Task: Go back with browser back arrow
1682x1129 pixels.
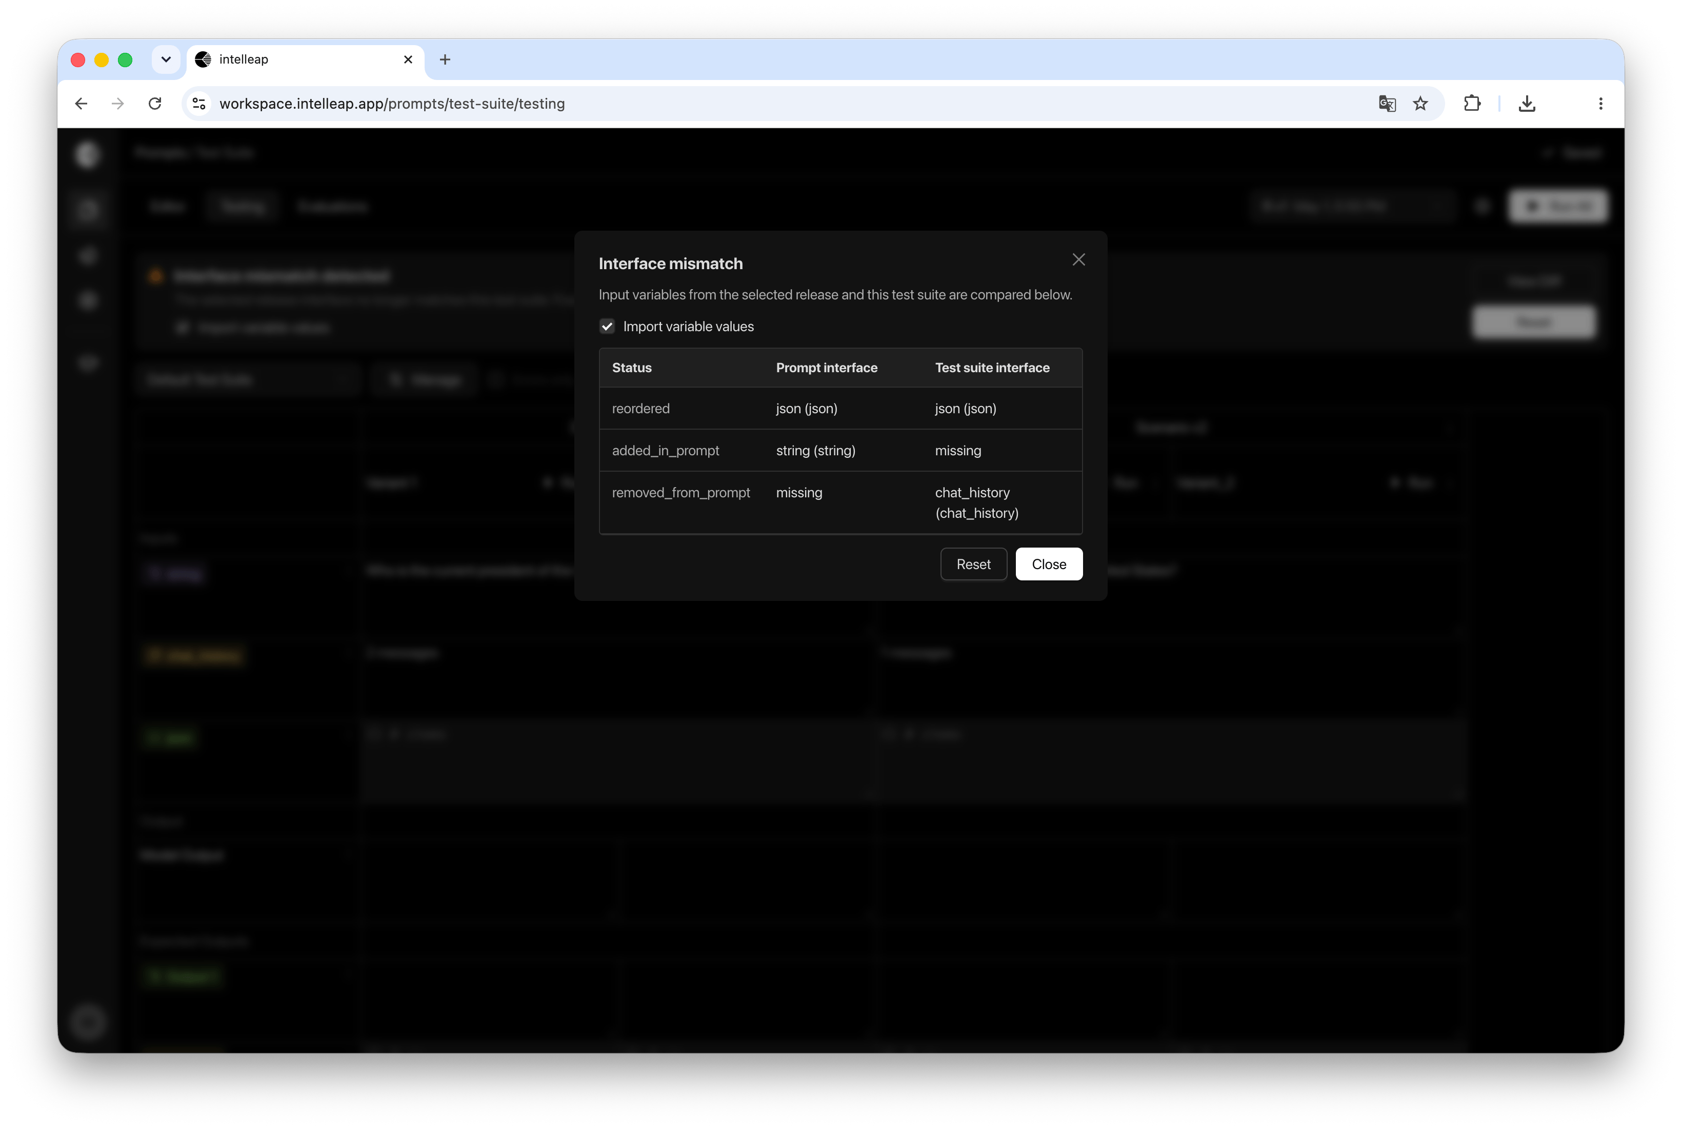Action: pos(82,104)
